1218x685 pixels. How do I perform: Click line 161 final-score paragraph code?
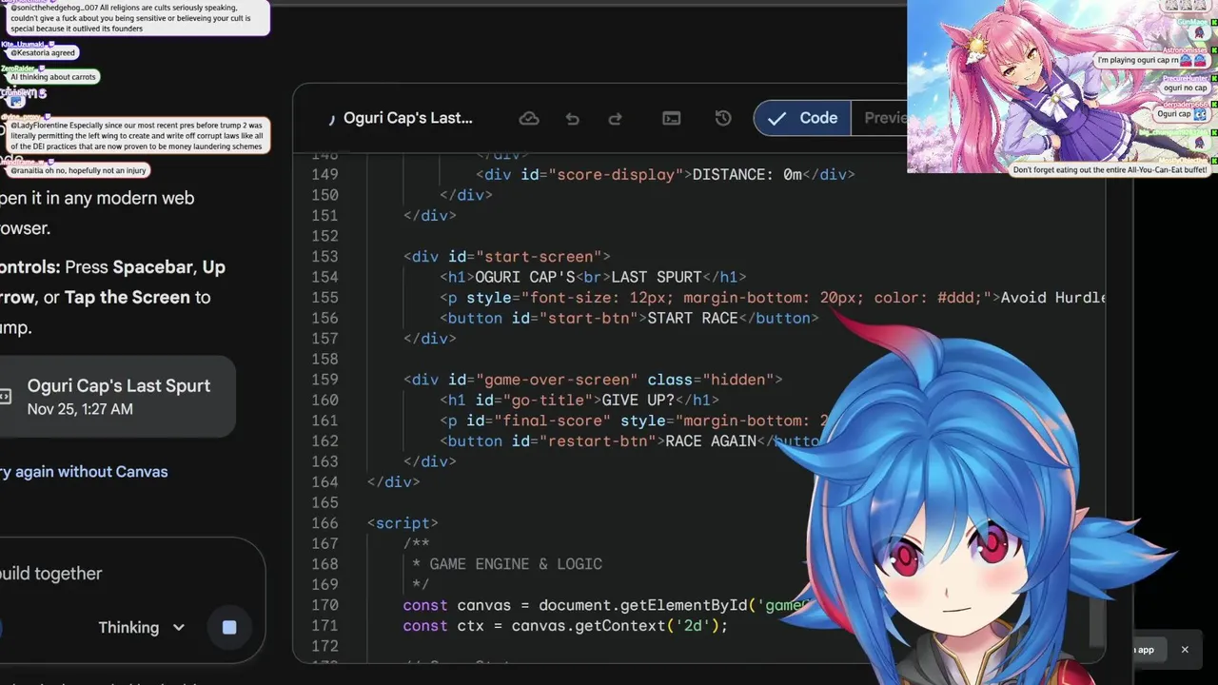tap(636, 421)
